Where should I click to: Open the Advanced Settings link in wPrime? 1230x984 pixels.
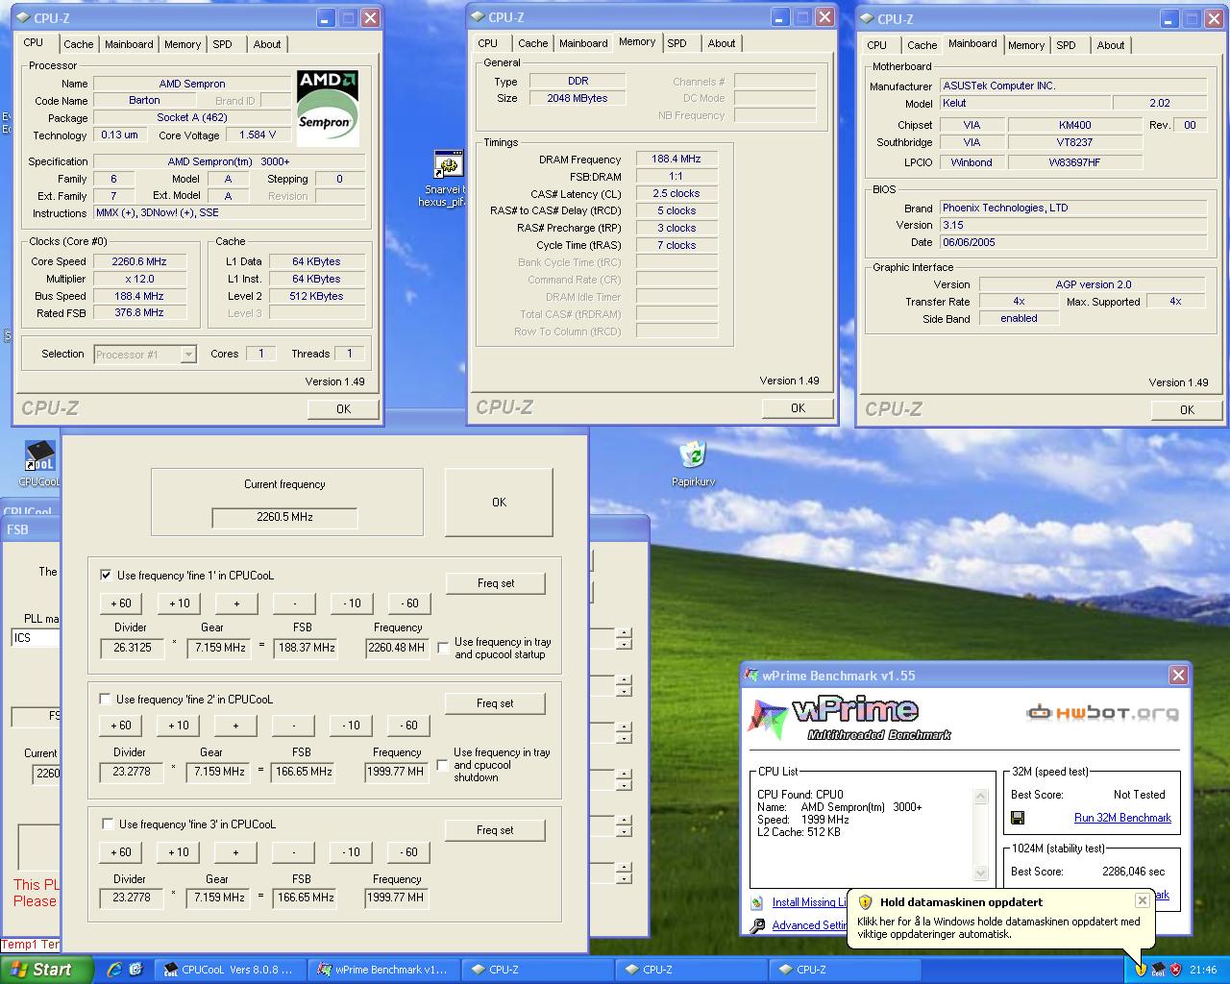point(809,925)
